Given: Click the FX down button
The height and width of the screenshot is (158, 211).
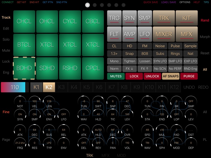Looking at the screenshot, I should [129, 68].
